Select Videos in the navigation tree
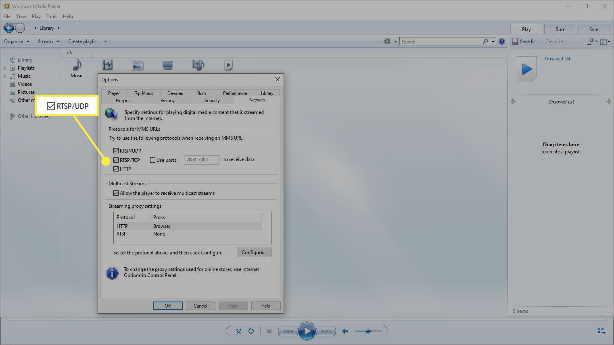This screenshot has width=614, height=345. (25, 84)
